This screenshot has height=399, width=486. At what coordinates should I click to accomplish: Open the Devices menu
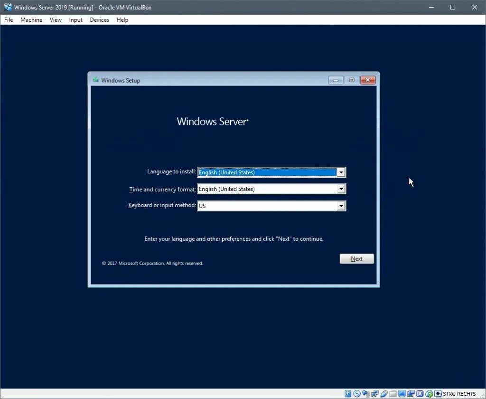click(x=100, y=20)
